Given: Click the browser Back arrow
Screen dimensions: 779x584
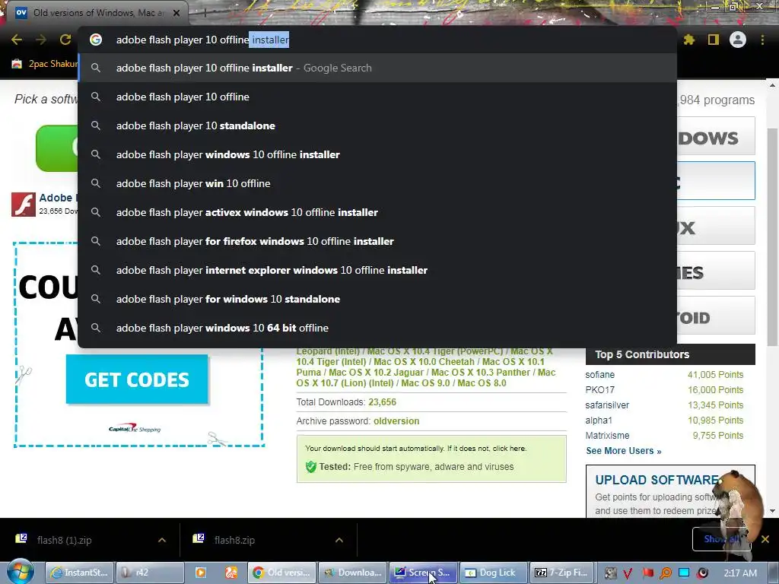Looking at the screenshot, I should click(x=17, y=40).
